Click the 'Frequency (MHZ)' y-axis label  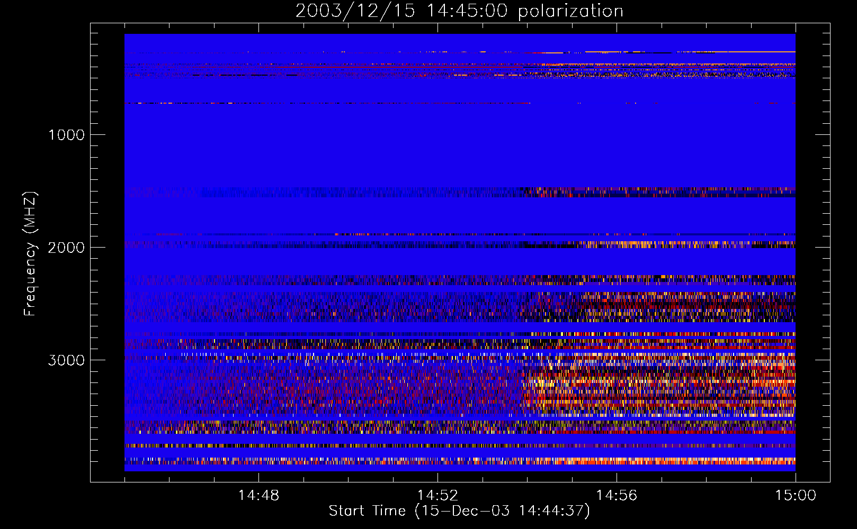tap(30, 254)
